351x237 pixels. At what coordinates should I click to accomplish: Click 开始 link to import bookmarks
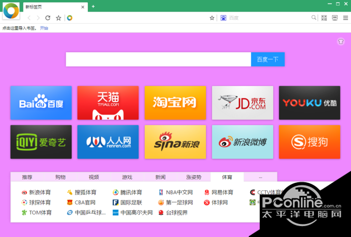44,28
